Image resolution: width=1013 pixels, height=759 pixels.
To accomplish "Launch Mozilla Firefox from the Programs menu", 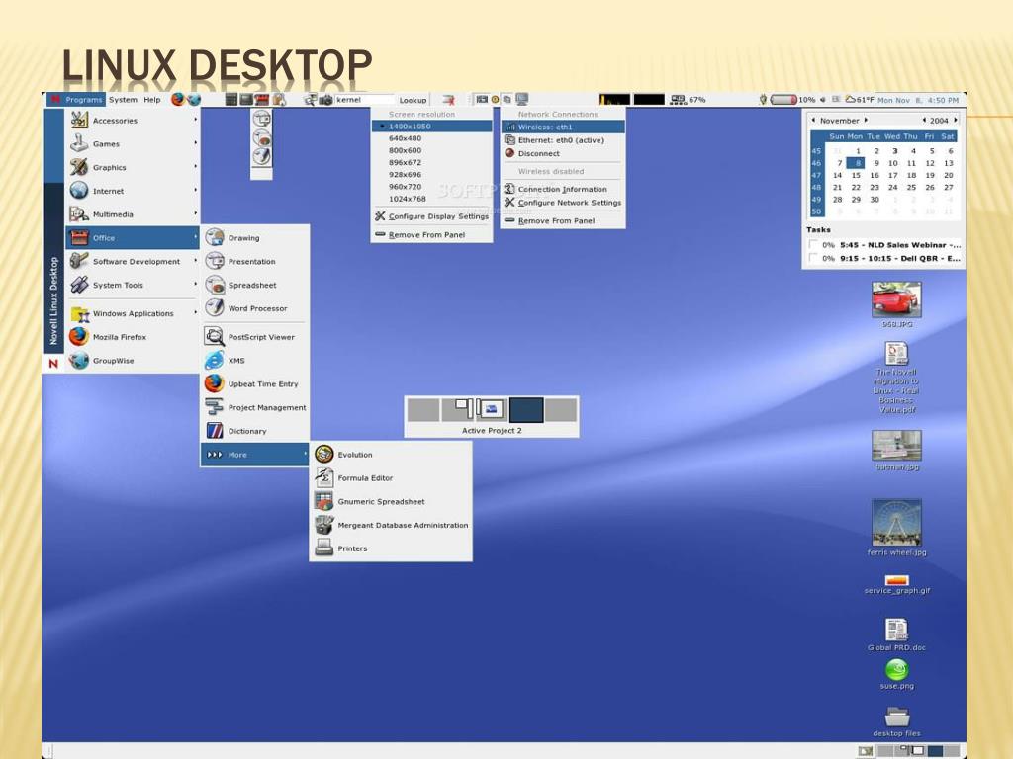I will [134, 337].
